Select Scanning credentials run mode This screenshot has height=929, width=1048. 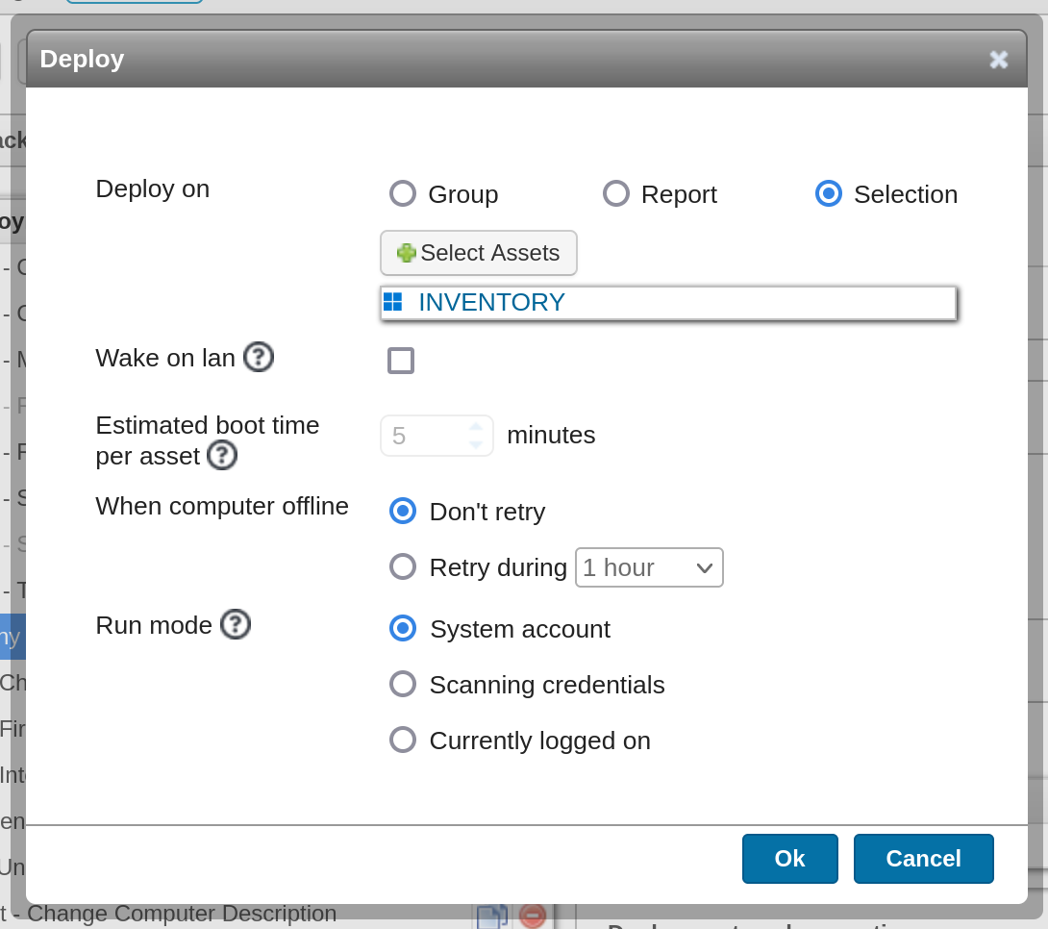click(403, 684)
